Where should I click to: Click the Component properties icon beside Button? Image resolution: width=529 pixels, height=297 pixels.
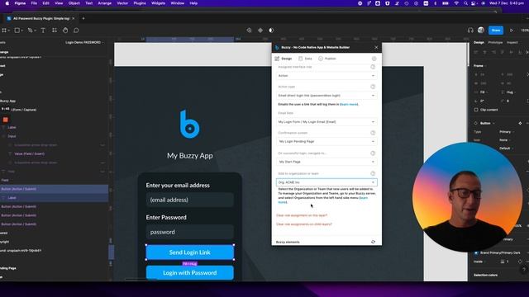click(x=520, y=123)
